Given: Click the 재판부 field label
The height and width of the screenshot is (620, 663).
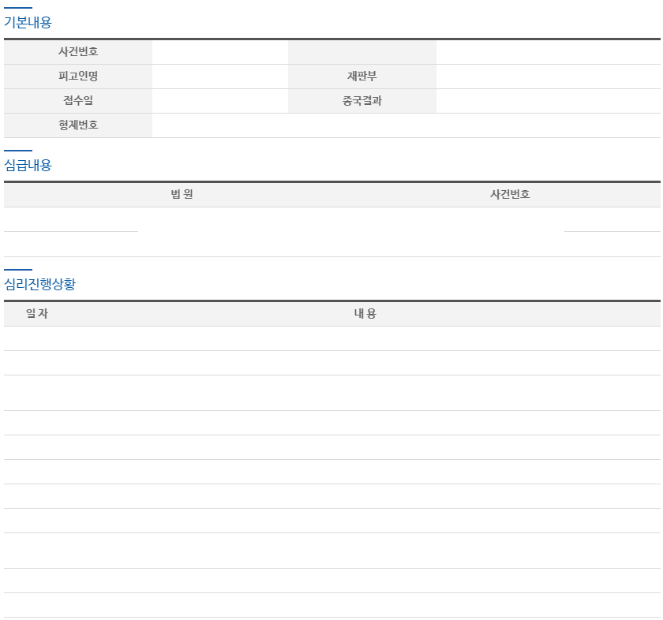Looking at the screenshot, I should pos(362,76).
